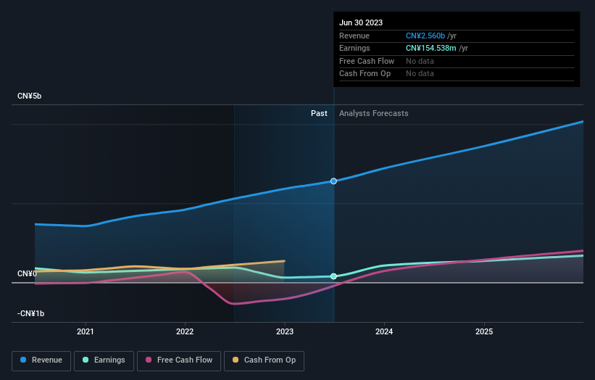Click the 'Analysts Forecasts' label
The height and width of the screenshot is (380, 595).
[x=374, y=113]
